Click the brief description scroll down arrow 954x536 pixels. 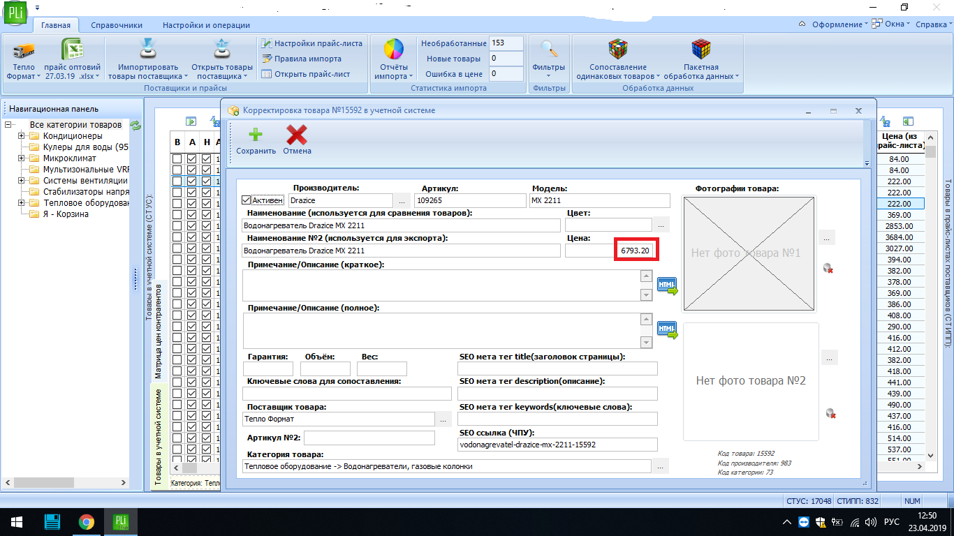tap(646, 295)
